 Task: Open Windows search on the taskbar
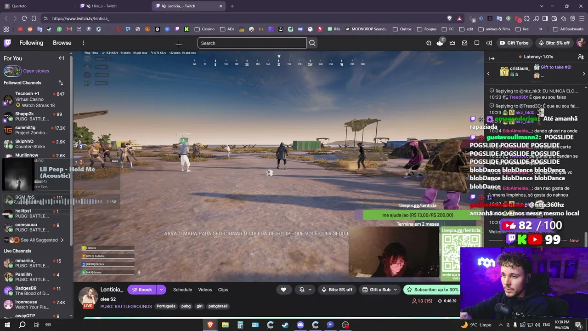click(22, 325)
